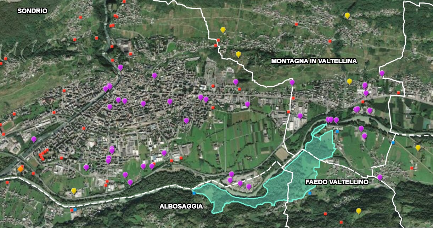Select the purple pin right of Faedo Valtellino label
Image resolution: width=433 pixels, height=228 pixels.
coord(380,177)
